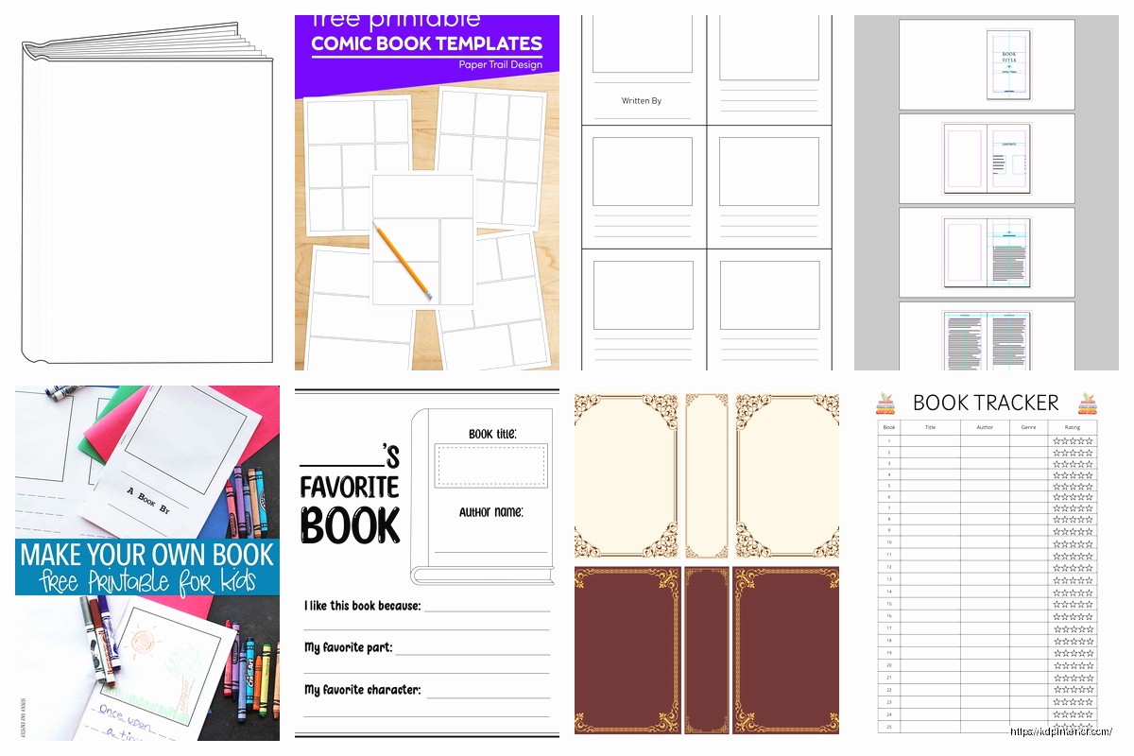Image resolution: width=1134 pixels, height=756 pixels.
Task: Set a rating on Book 25's star row
Action: tap(1073, 728)
